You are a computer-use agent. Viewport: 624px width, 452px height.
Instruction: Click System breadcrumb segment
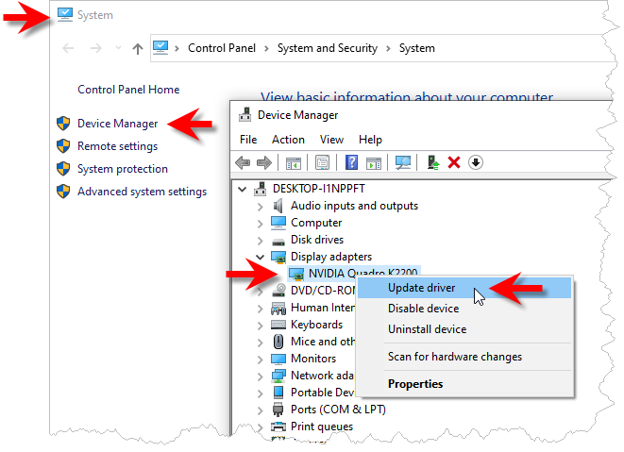click(416, 48)
